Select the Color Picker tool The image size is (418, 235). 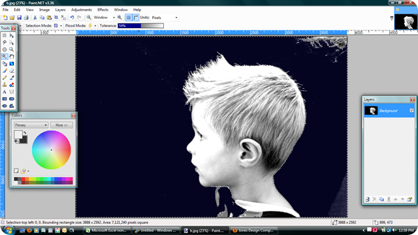(x=12, y=78)
